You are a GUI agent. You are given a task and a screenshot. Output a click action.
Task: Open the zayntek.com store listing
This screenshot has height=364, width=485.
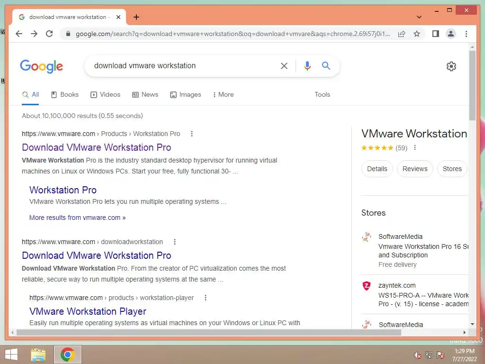click(414, 294)
